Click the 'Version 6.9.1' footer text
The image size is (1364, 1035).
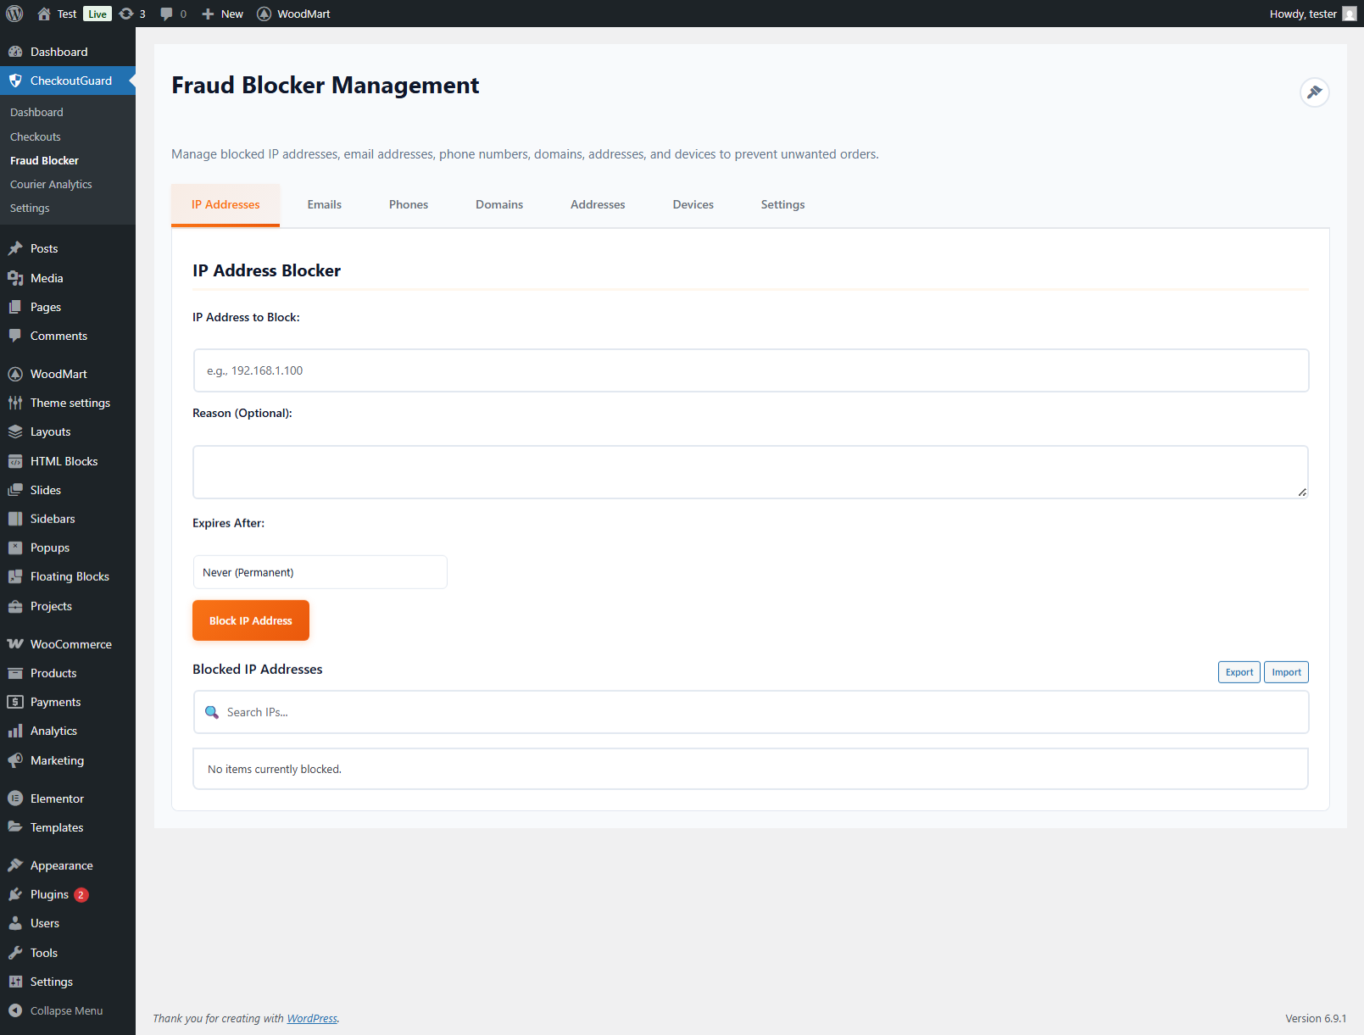1316,1019
